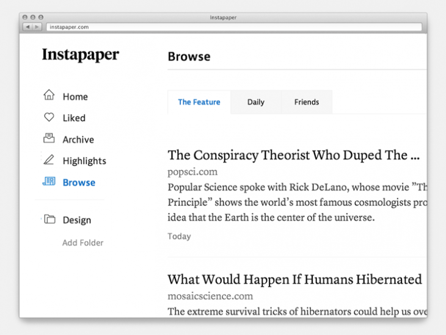Click the Browse newspaper icon
Image resolution: width=446 pixels, height=335 pixels.
(x=49, y=181)
